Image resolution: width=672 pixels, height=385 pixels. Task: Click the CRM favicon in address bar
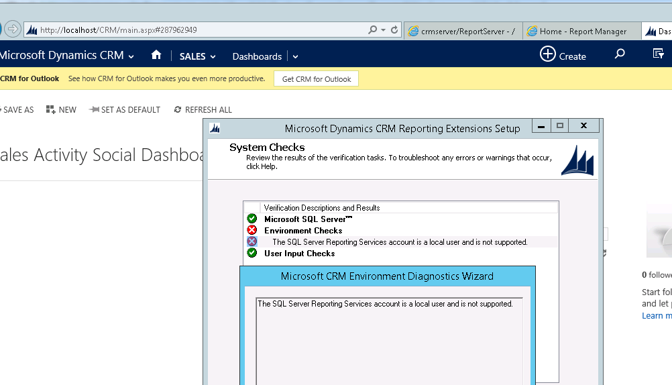[32, 30]
